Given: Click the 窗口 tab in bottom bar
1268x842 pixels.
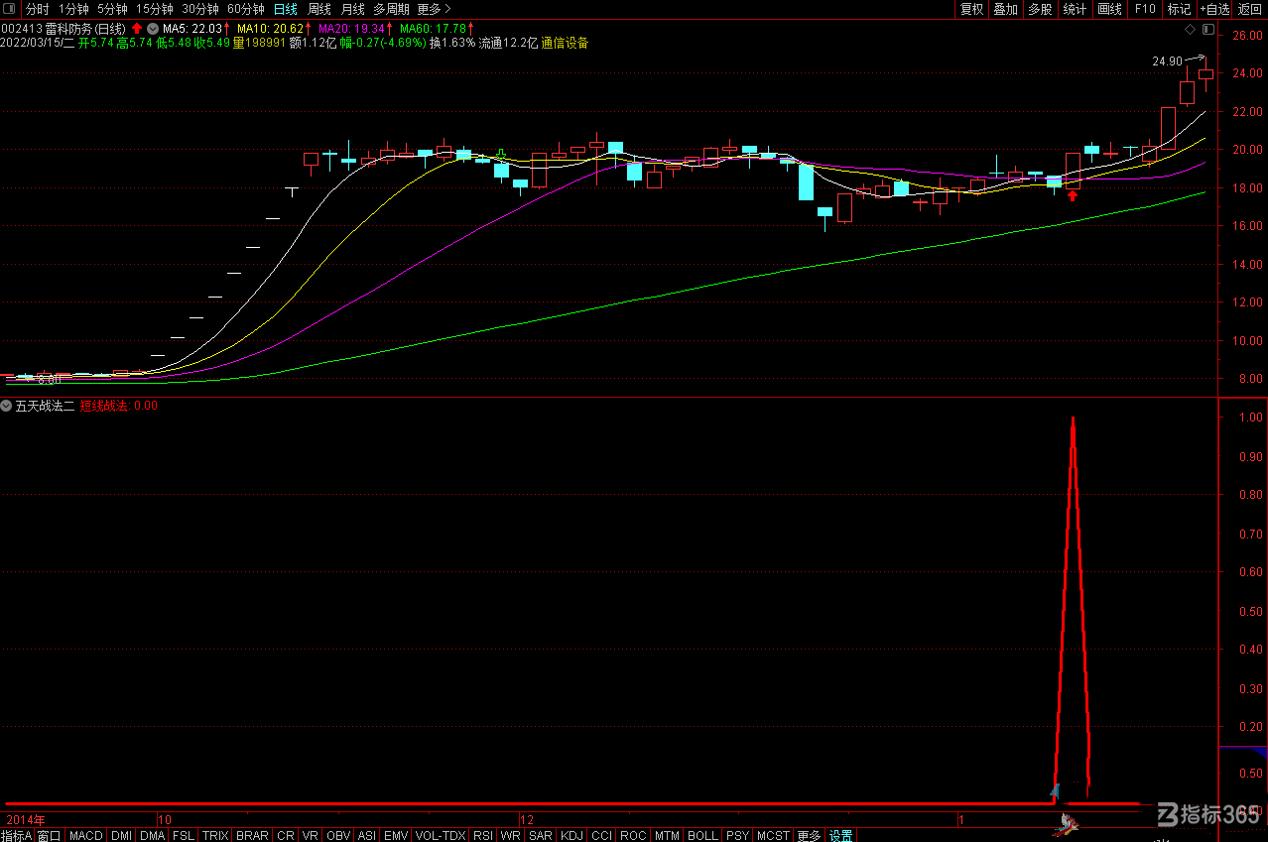Looking at the screenshot, I should pyautogui.click(x=50, y=836).
